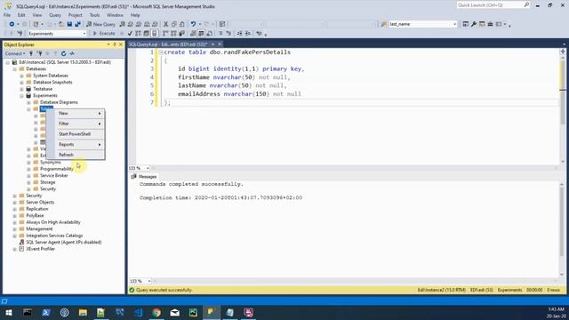
Task: Select the Service Broker tree item
Action: click(x=54, y=176)
